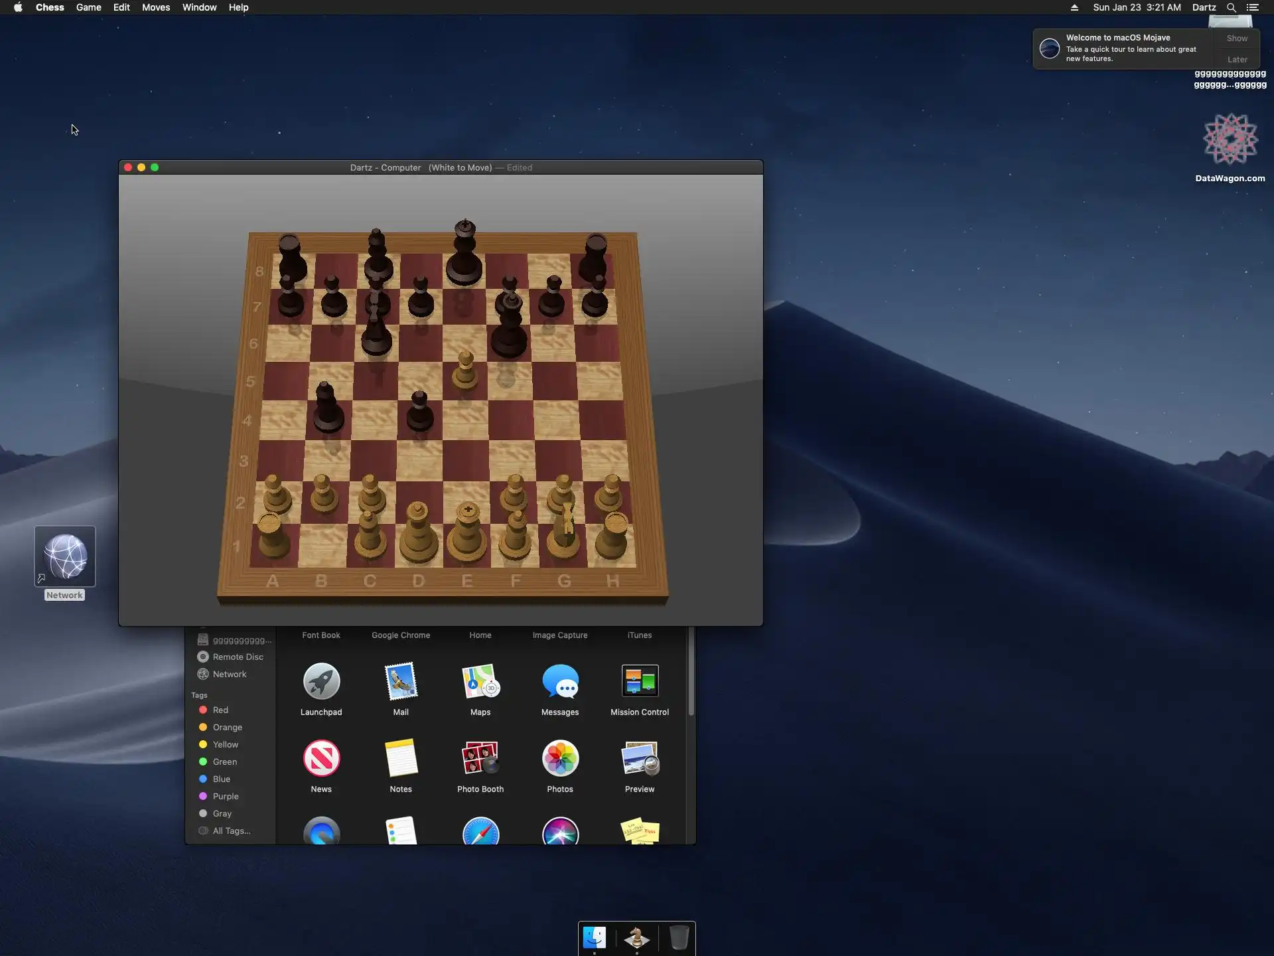Select the Network desktop shortcut icon
Viewport: 1274px width, 956px height.
point(65,558)
